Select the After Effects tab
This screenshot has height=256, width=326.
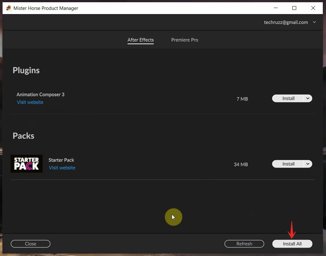[141, 40]
